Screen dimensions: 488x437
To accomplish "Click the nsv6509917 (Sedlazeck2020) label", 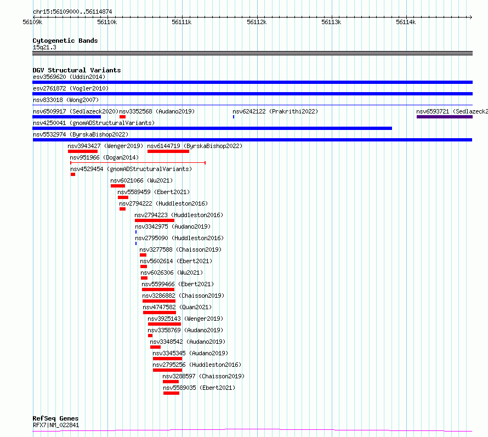I will pyautogui.click(x=76, y=111).
